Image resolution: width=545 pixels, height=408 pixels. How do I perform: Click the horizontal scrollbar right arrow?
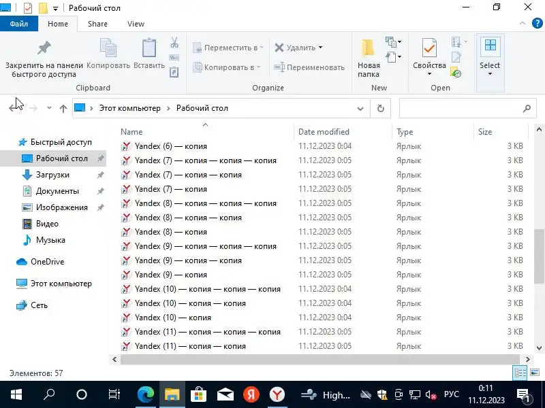click(527, 360)
